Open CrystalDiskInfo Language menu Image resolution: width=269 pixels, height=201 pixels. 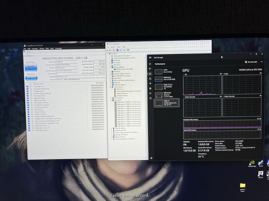(58, 48)
